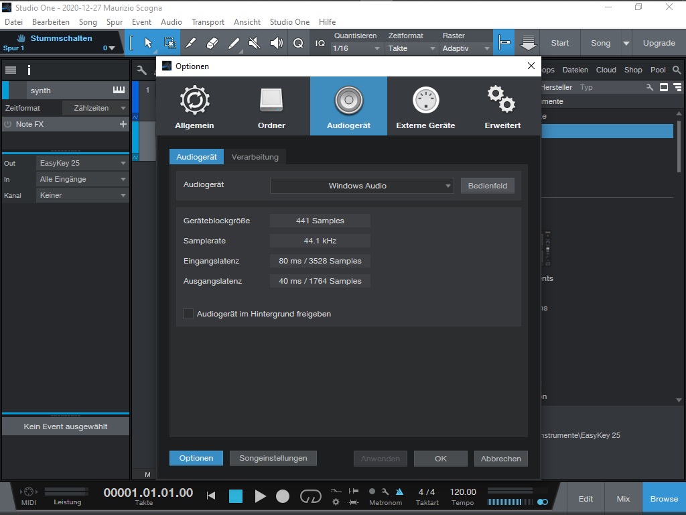This screenshot has height=515, width=686.
Task: Click the sort hierarchy icon in browser
Action: [x=678, y=87]
